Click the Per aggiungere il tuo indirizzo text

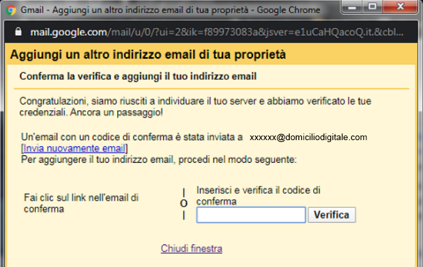point(159,159)
